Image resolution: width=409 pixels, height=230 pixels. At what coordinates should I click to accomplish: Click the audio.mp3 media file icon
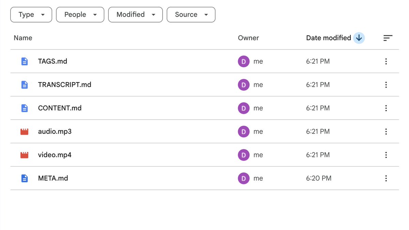tap(25, 132)
